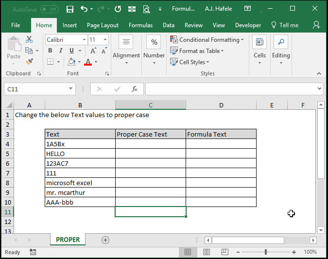Switch to Page Layout view icon
This screenshot has width=328, height=259.
[x=206, y=252]
